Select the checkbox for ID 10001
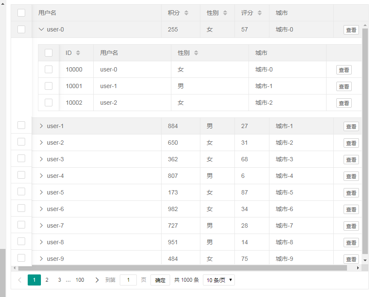373x297 pixels. coord(48,86)
